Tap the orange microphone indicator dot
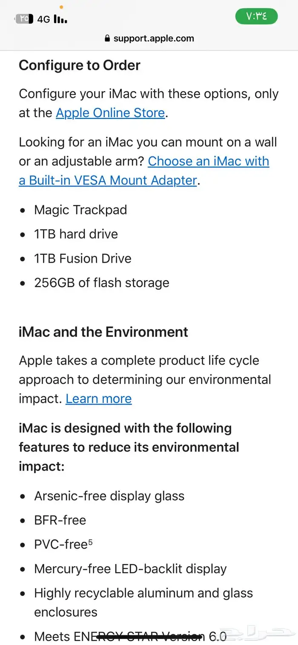Viewport: 298px width, 645px height. (61, 7)
